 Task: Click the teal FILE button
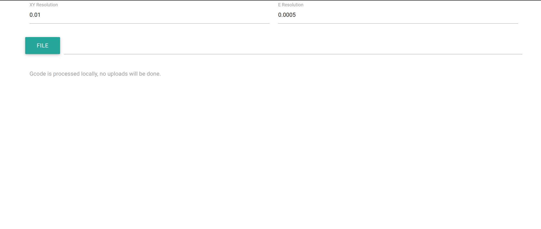tap(42, 46)
